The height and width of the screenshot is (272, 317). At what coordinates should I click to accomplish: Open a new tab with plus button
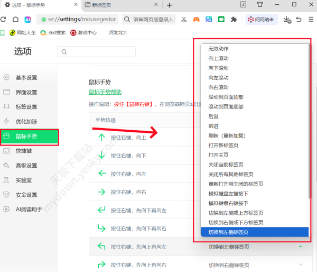pos(169,5)
